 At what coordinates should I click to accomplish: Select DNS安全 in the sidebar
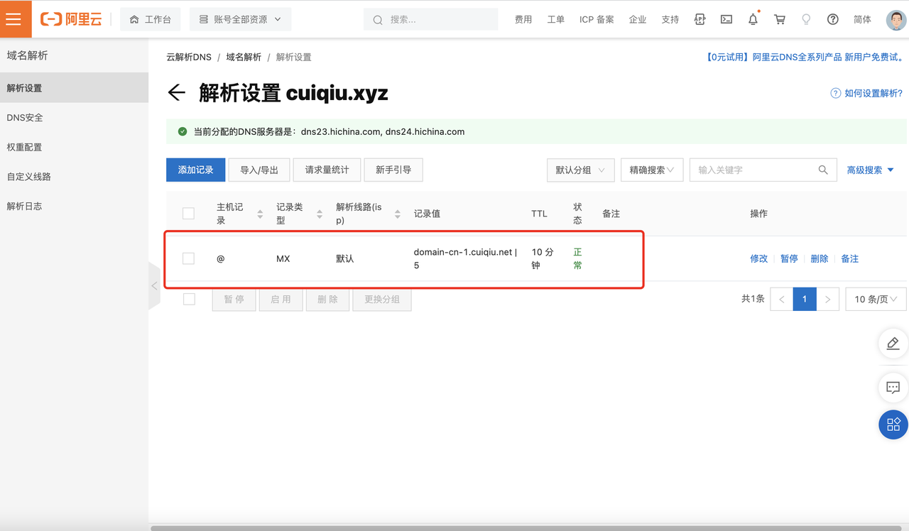(x=74, y=118)
